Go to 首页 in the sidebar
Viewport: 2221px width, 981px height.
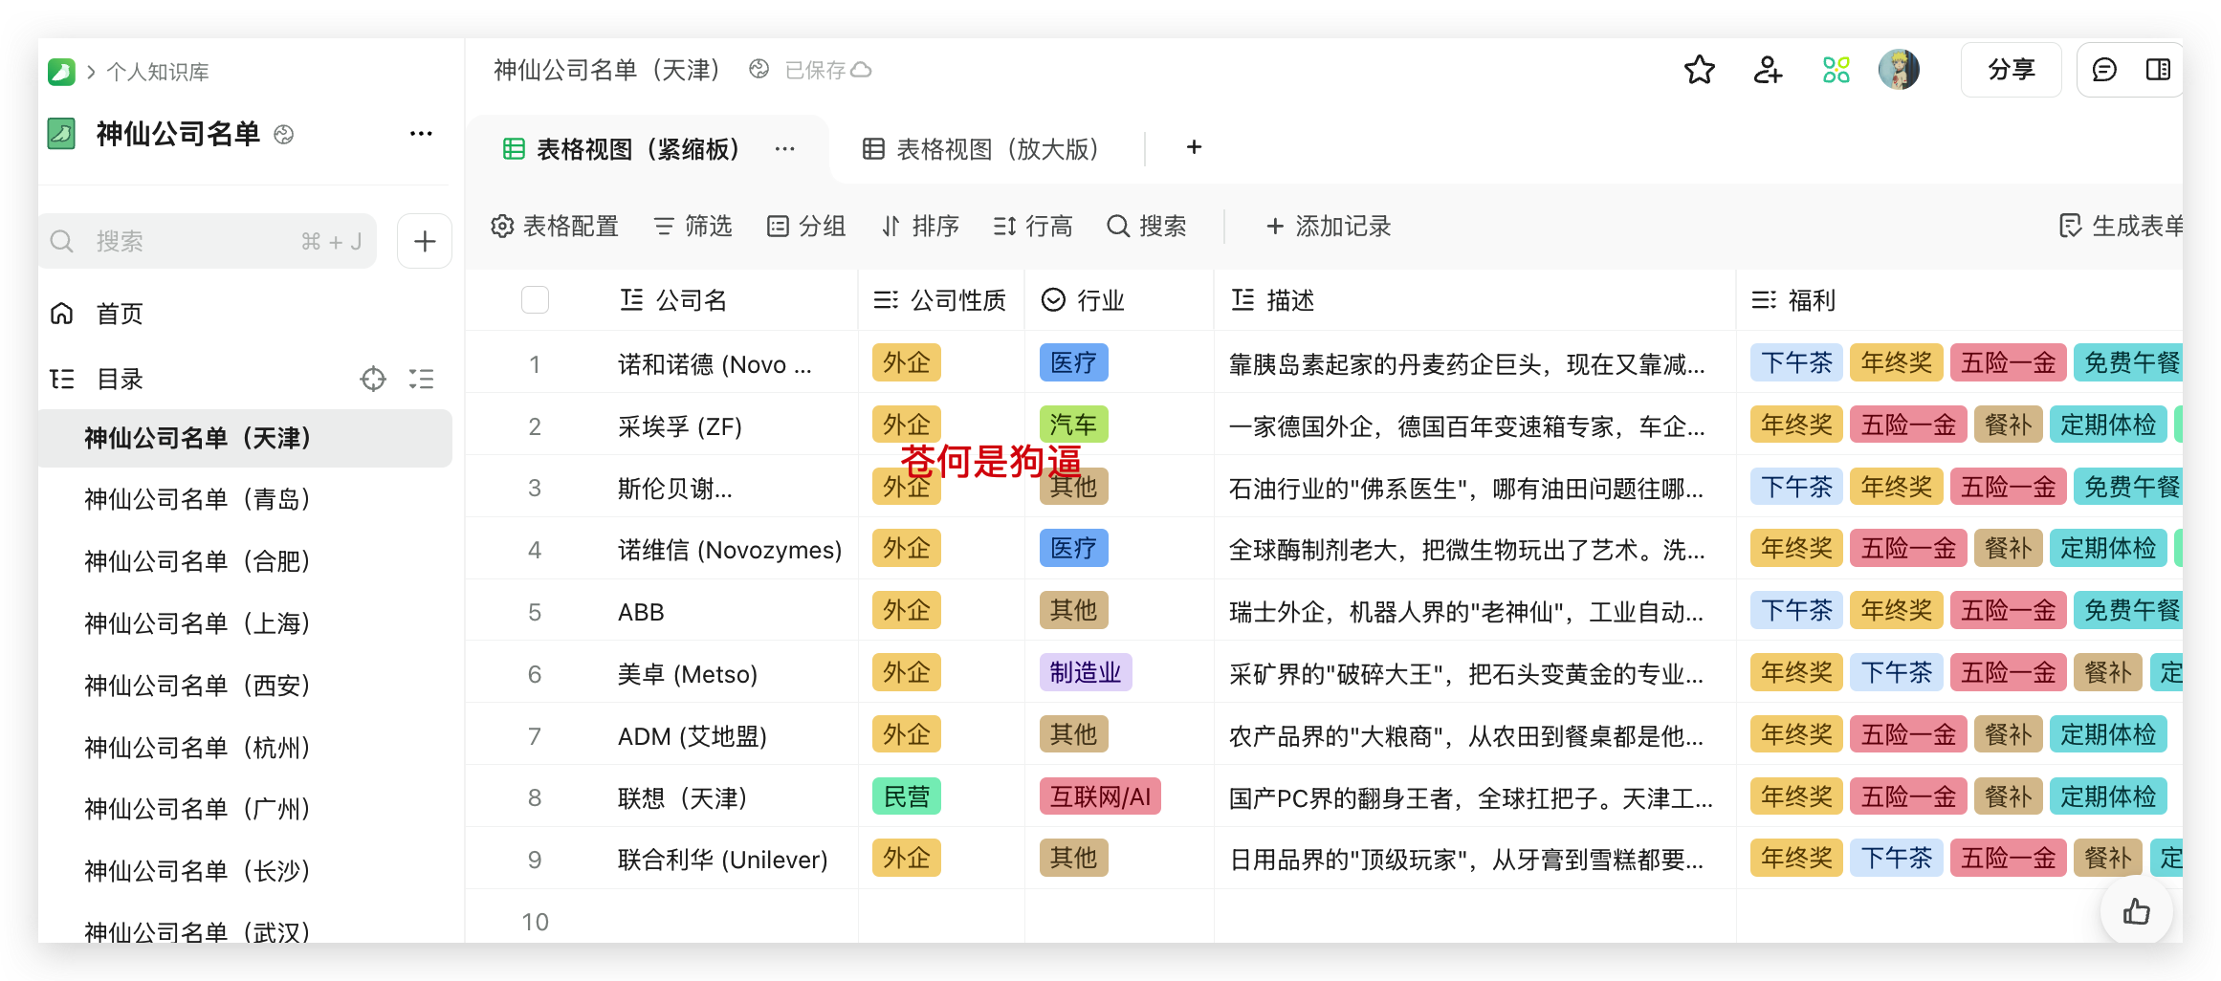pos(120,314)
